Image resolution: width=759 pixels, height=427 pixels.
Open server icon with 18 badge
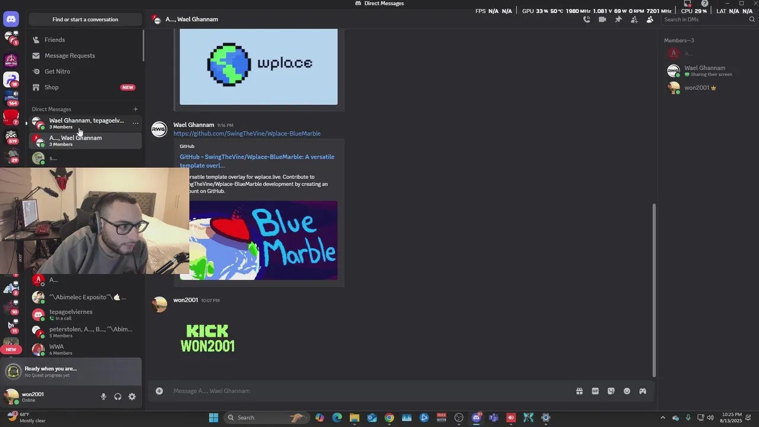point(11,79)
